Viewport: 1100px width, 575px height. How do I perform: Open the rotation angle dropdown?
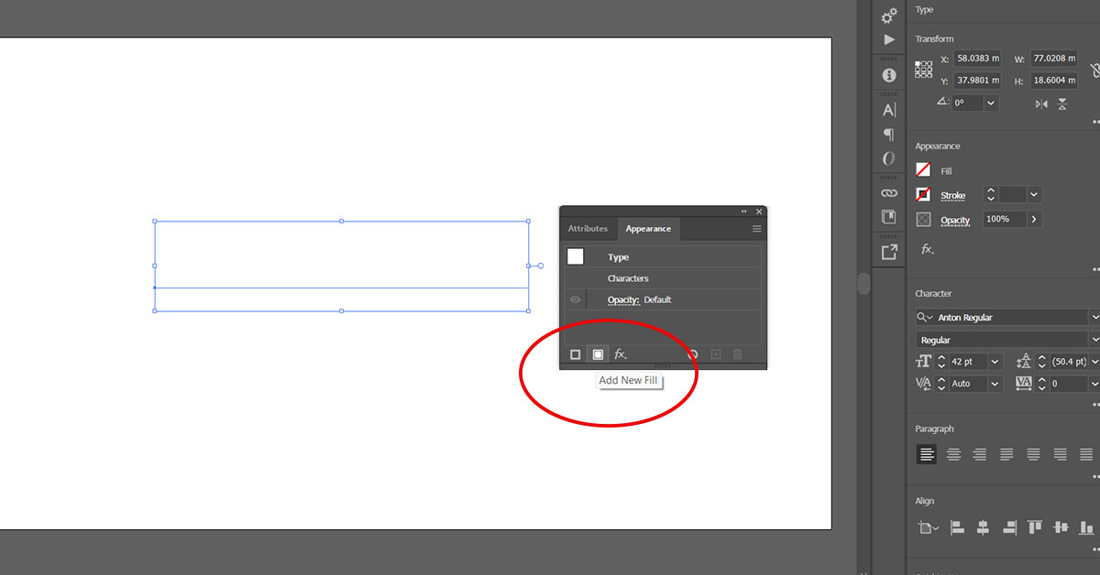click(x=991, y=103)
